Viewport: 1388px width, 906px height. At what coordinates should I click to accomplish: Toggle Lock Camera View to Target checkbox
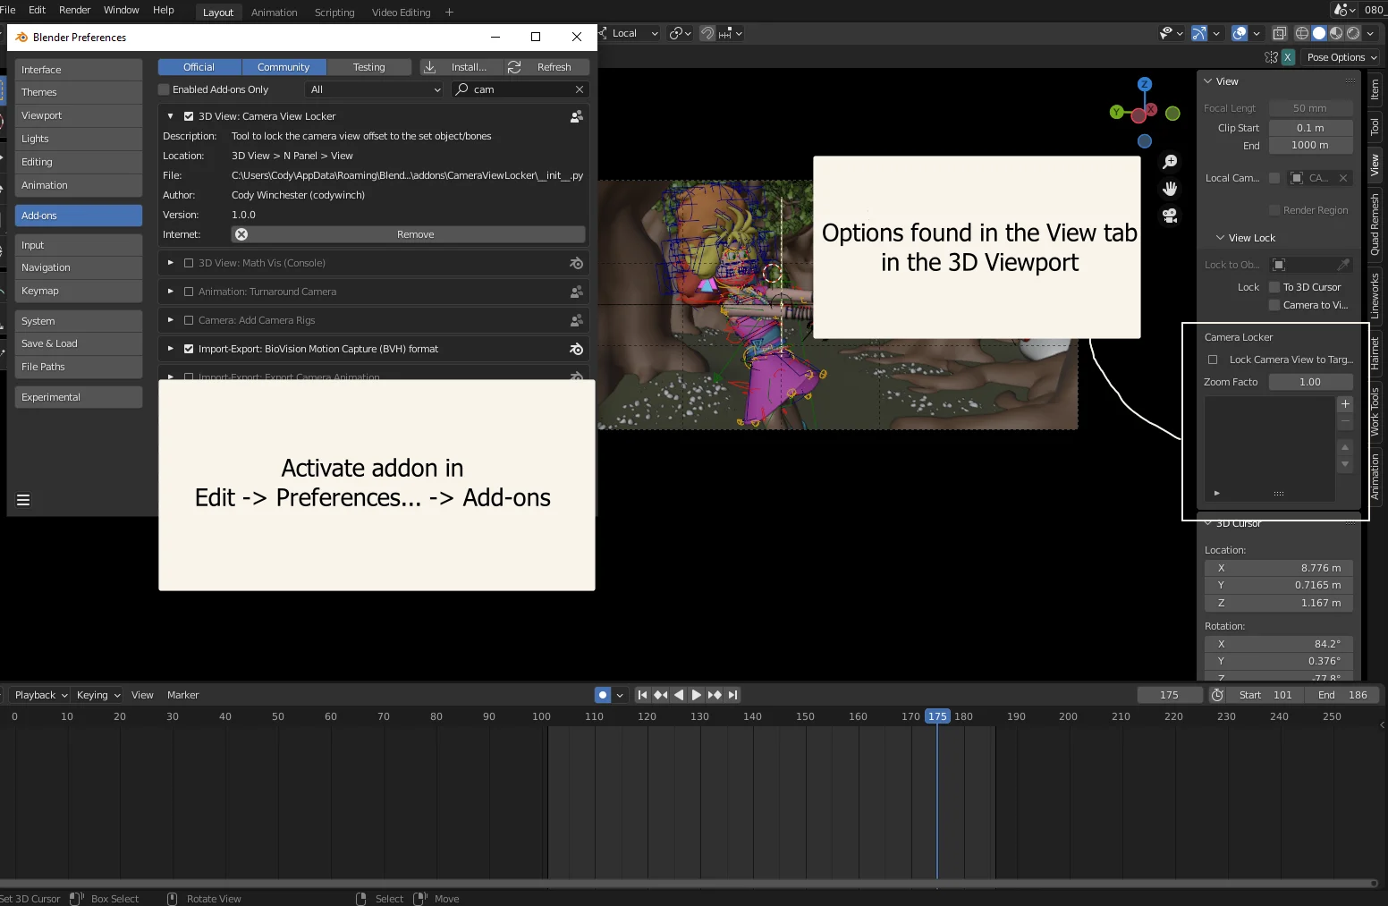(x=1213, y=360)
